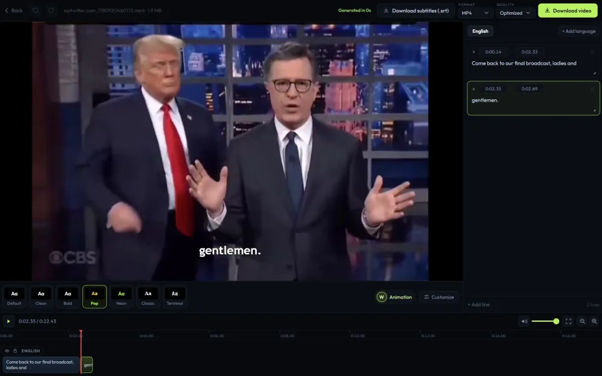
Task: Choose the Bold caption style
Action: tap(68, 297)
